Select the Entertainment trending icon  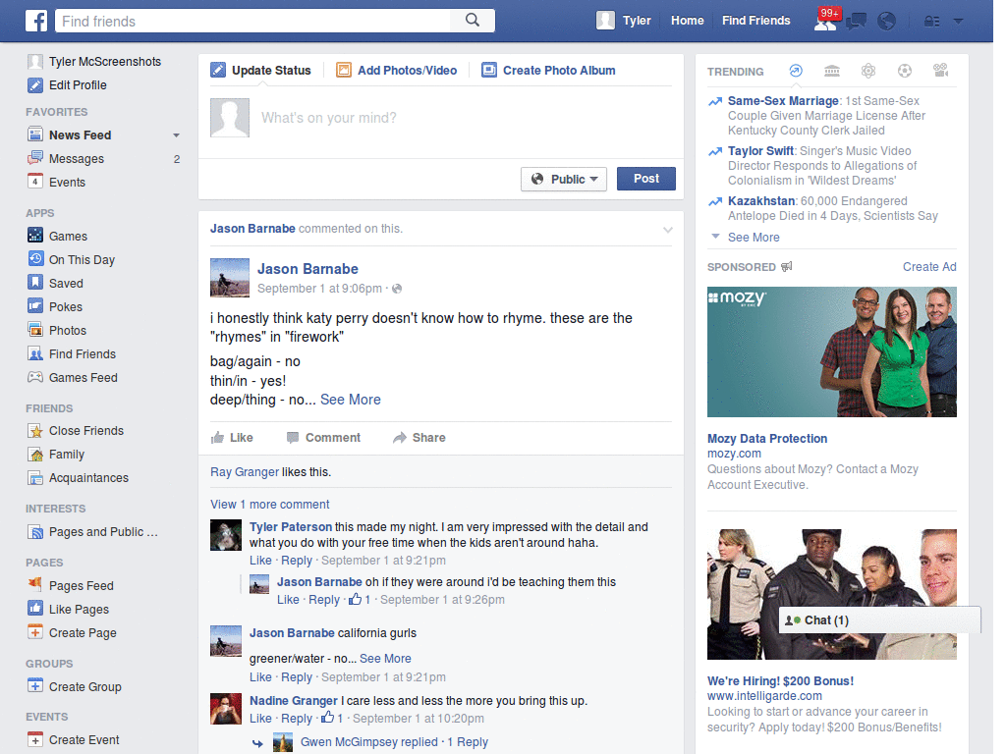[x=940, y=71]
